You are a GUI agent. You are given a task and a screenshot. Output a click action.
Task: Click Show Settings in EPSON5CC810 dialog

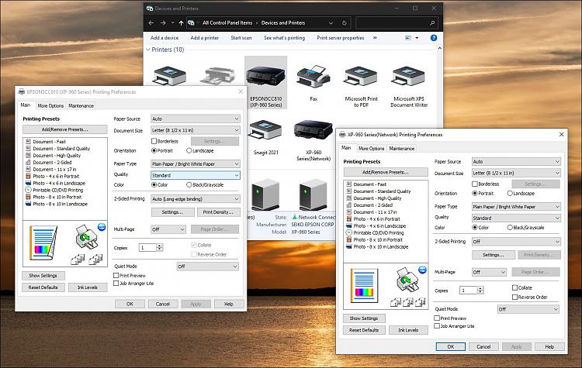(43, 275)
